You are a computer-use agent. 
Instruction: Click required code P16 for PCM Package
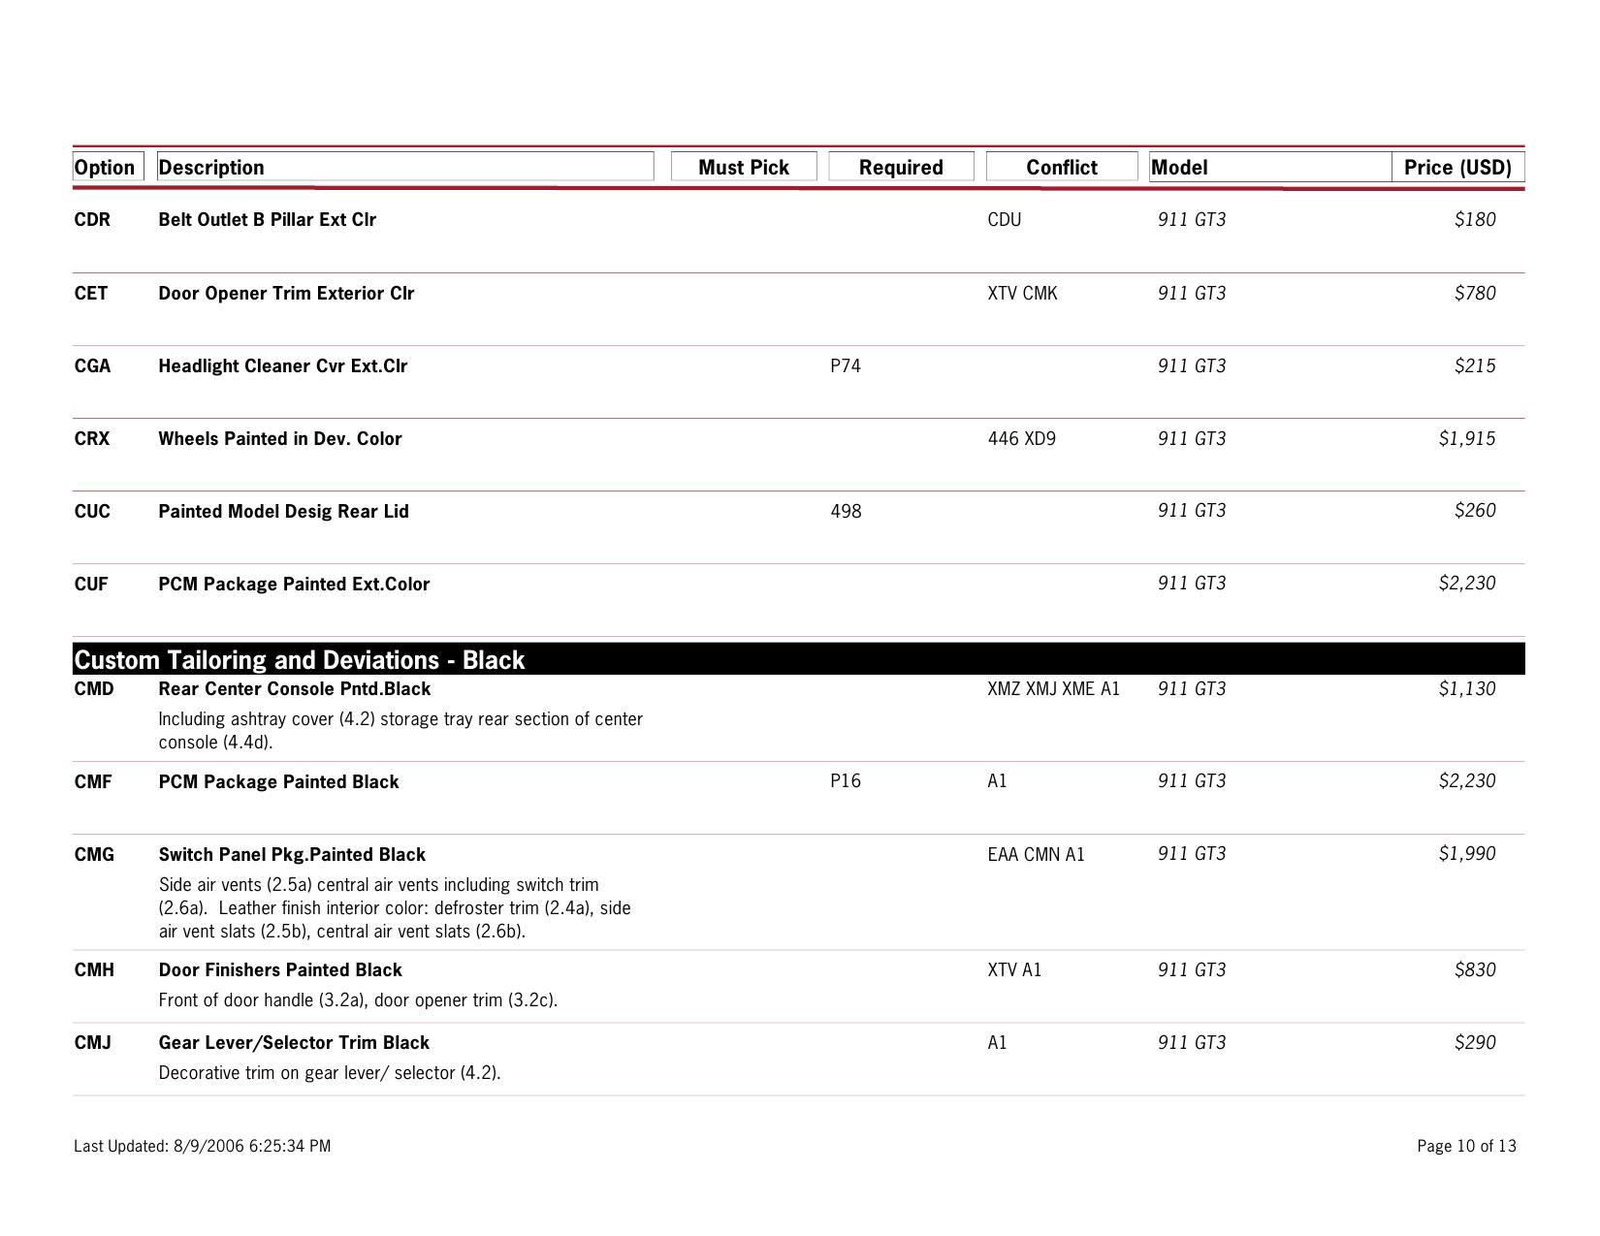[846, 781]
